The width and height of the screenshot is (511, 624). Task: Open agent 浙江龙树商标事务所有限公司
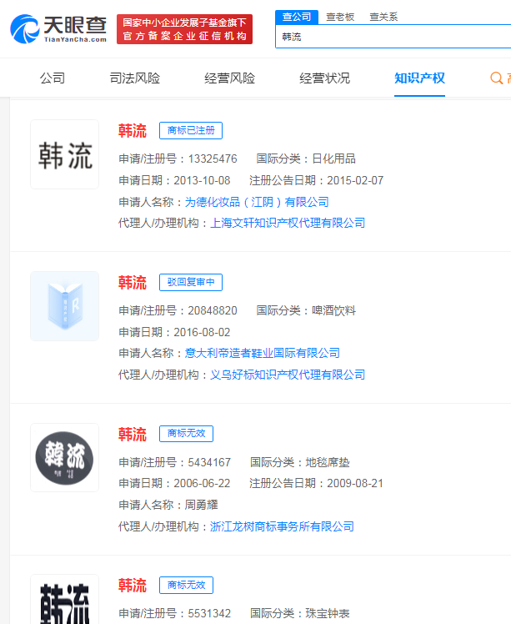(x=282, y=526)
